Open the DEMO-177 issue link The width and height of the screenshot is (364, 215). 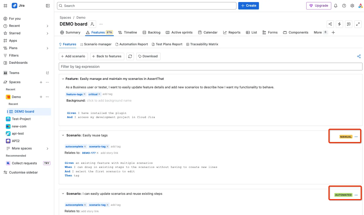[89, 153]
